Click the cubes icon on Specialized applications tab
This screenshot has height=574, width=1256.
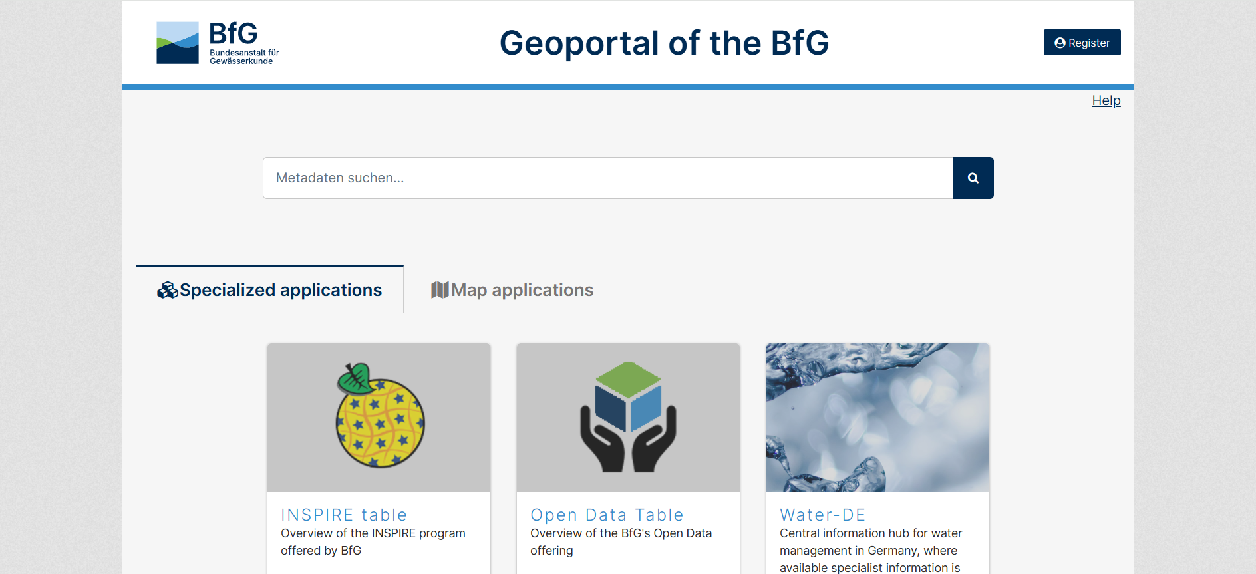pyautogui.click(x=167, y=290)
